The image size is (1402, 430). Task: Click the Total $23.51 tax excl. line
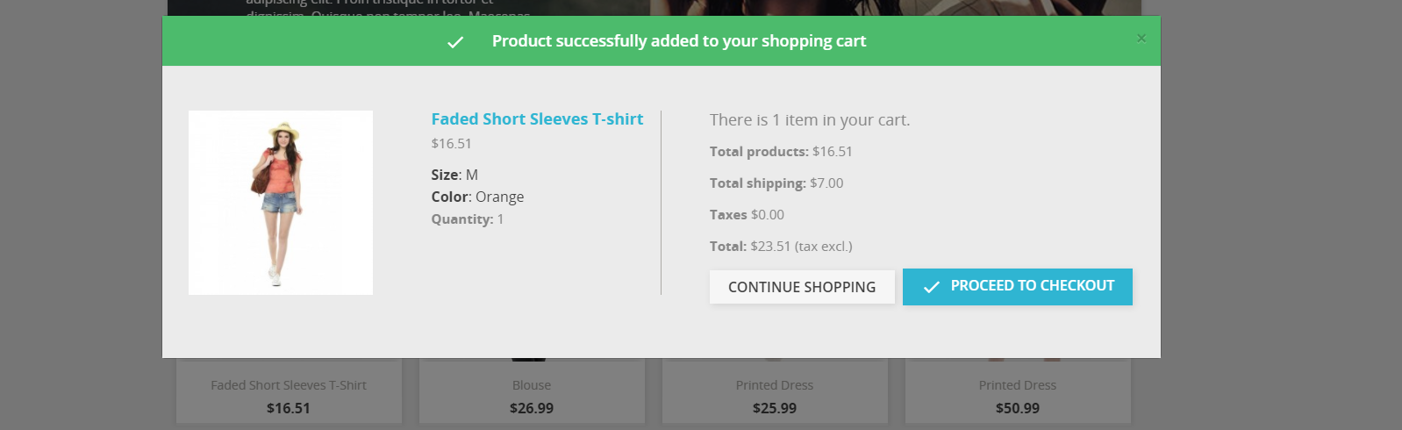781,247
